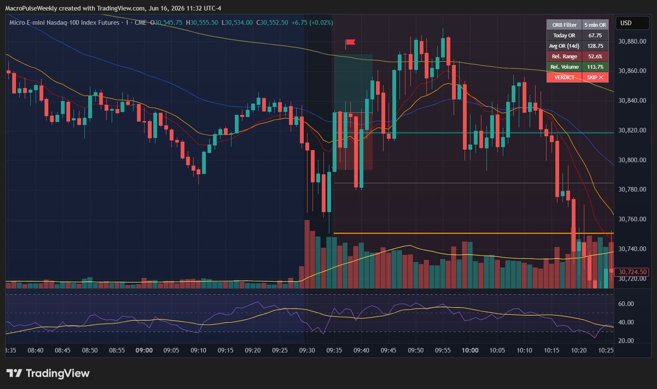
Task: Click the 09:45 time axis label
Action: [388, 350]
